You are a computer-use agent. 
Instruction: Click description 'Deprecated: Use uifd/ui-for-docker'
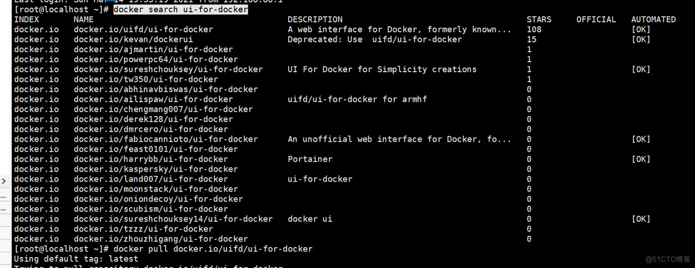point(375,39)
